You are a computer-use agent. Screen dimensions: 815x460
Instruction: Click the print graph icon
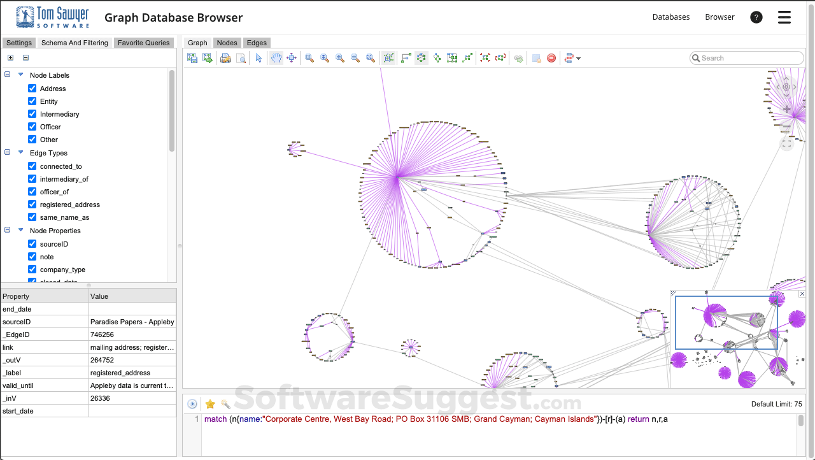225,58
